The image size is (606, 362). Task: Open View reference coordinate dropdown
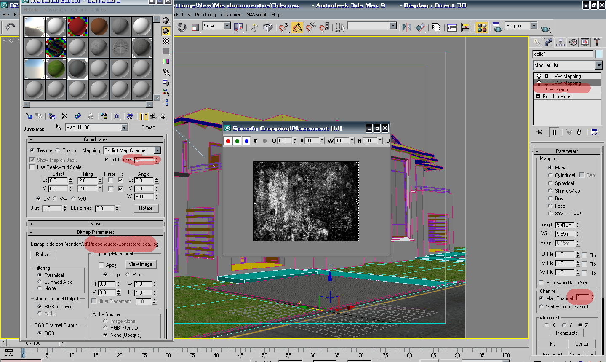coord(227,26)
